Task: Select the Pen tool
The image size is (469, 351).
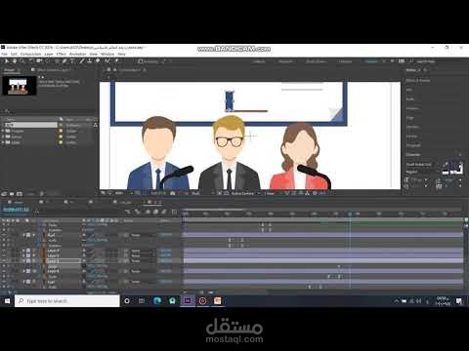Action: (x=64, y=61)
